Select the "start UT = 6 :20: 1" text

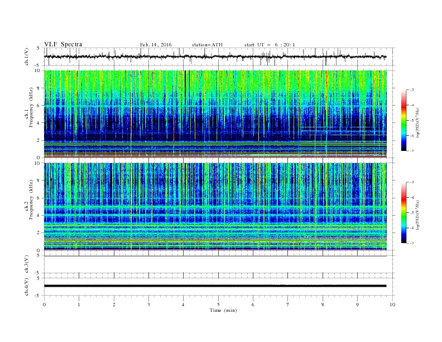coord(270,45)
